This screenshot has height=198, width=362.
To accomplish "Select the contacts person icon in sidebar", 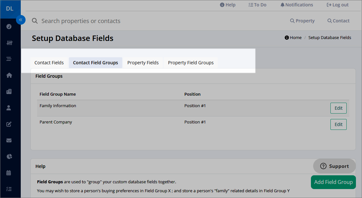I will (9, 108).
